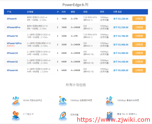Configure the XPower16 server plan
Viewport: 152px width, 124px height.
point(139,36)
